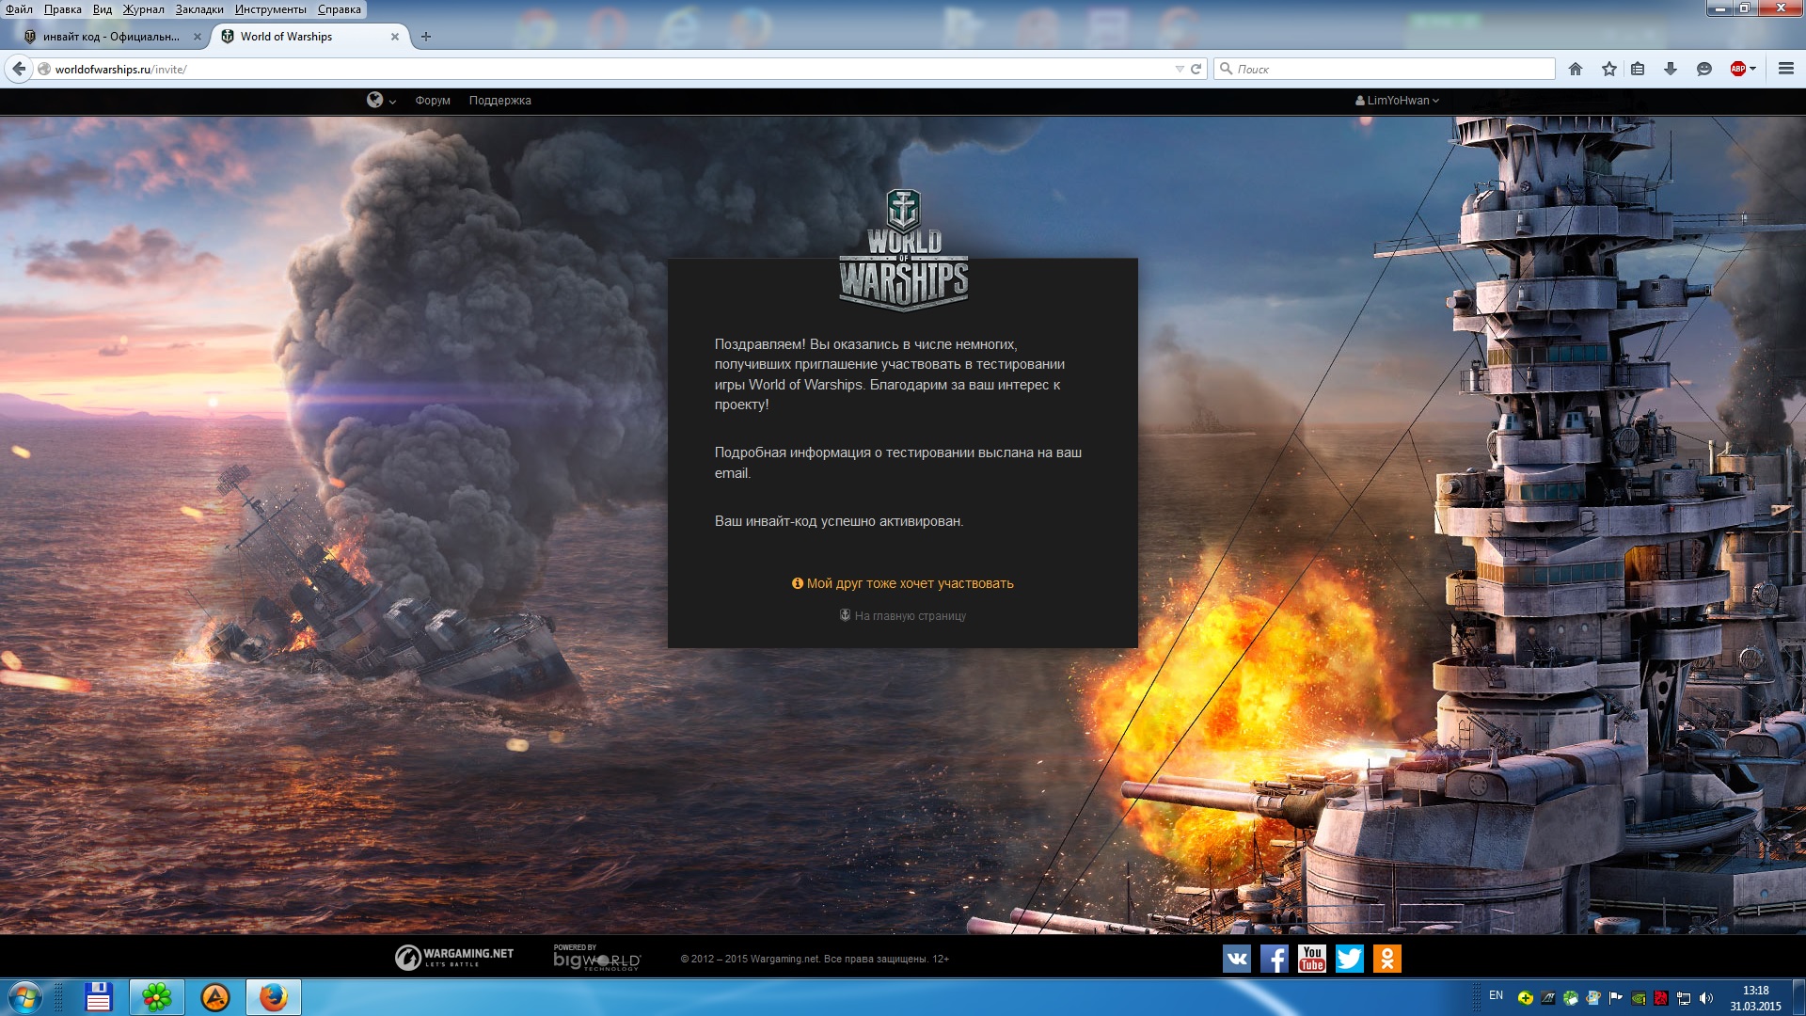Click the Adblock Plus ABP icon
Screen dimensions: 1806x1016
pyautogui.click(x=1738, y=69)
